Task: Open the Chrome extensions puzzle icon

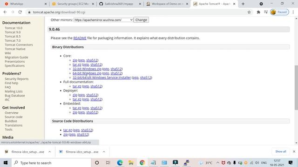Action: point(258,12)
